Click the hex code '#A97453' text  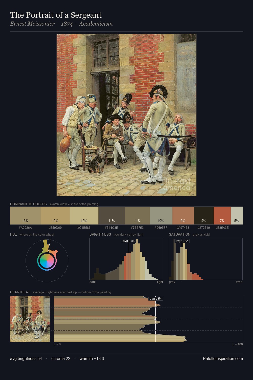click(183, 228)
